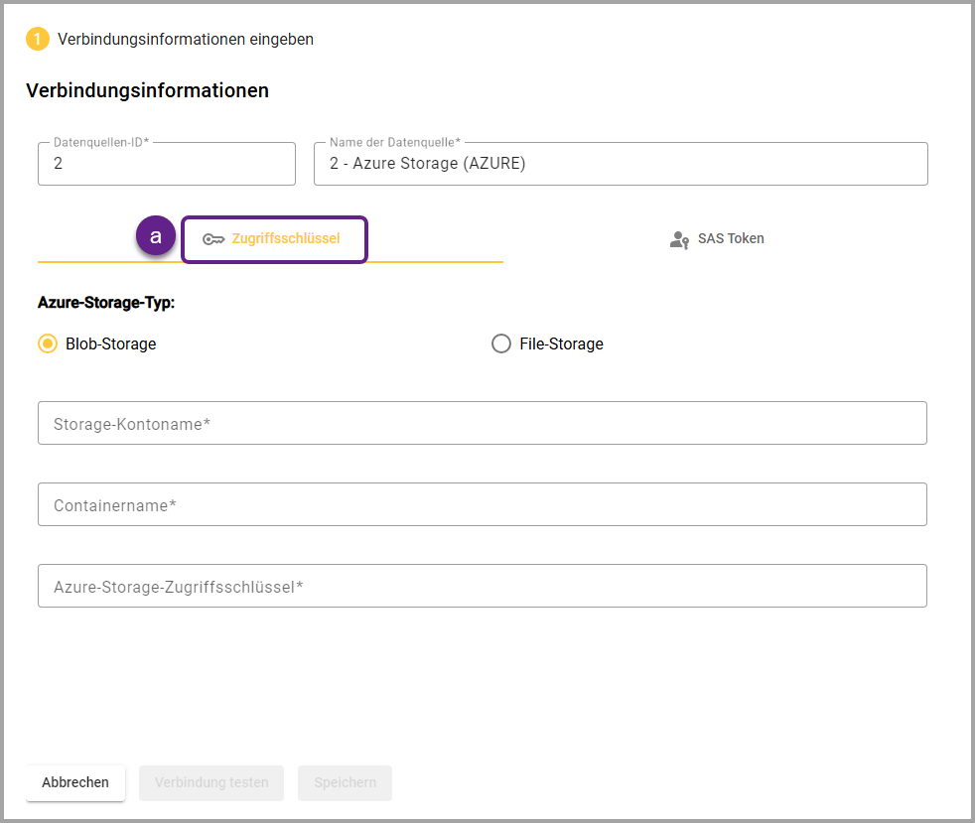The image size is (975, 823).
Task: Click the yellow step 1 number badge
Action: (x=38, y=40)
